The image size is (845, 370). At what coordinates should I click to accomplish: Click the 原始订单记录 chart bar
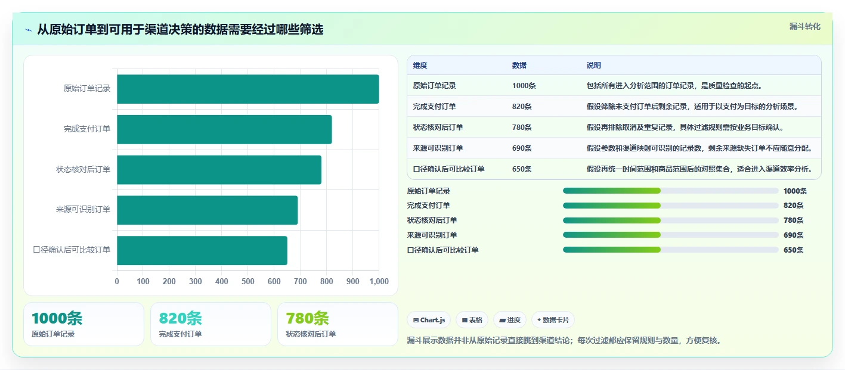(x=248, y=89)
